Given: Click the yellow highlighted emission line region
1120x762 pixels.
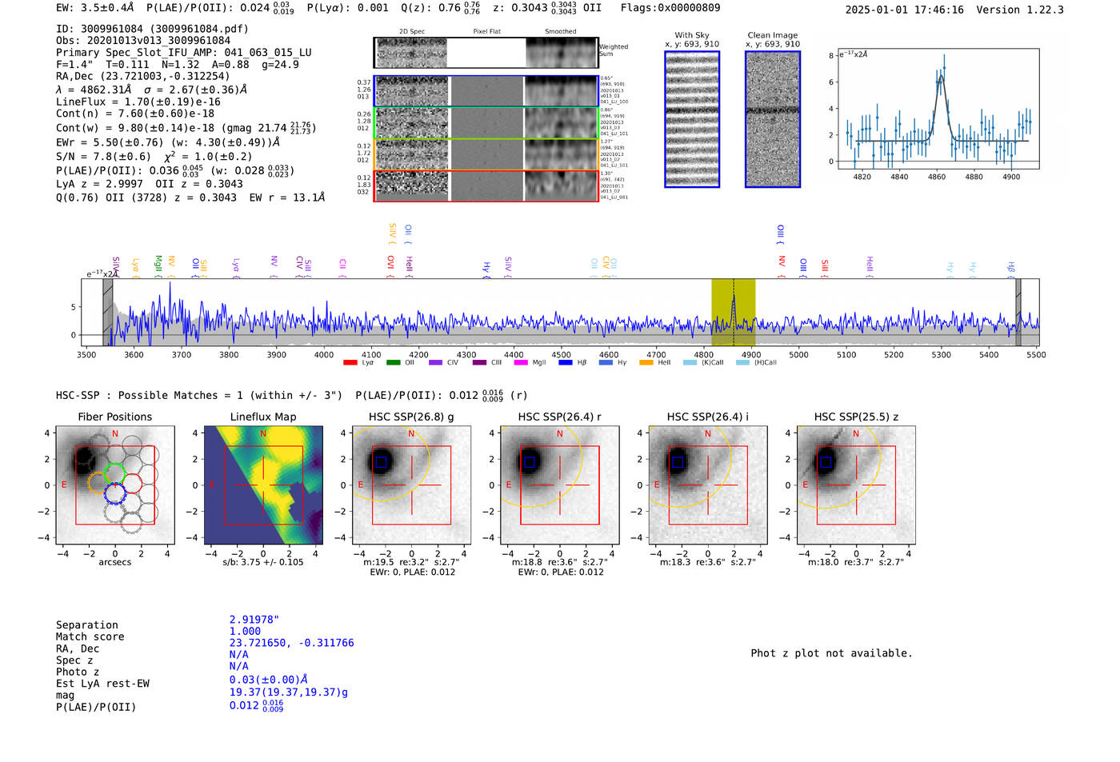Looking at the screenshot, I should pos(734,313).
